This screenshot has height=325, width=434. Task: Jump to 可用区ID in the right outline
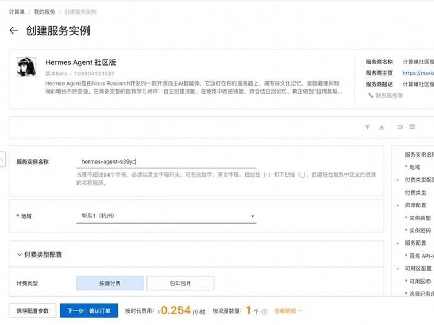[x=420, y=281]
